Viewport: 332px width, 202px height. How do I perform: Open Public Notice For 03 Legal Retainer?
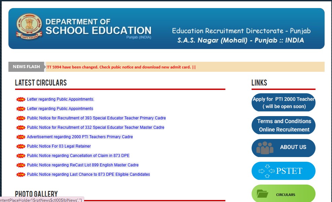pyautogui.click(x=59, y=146)
